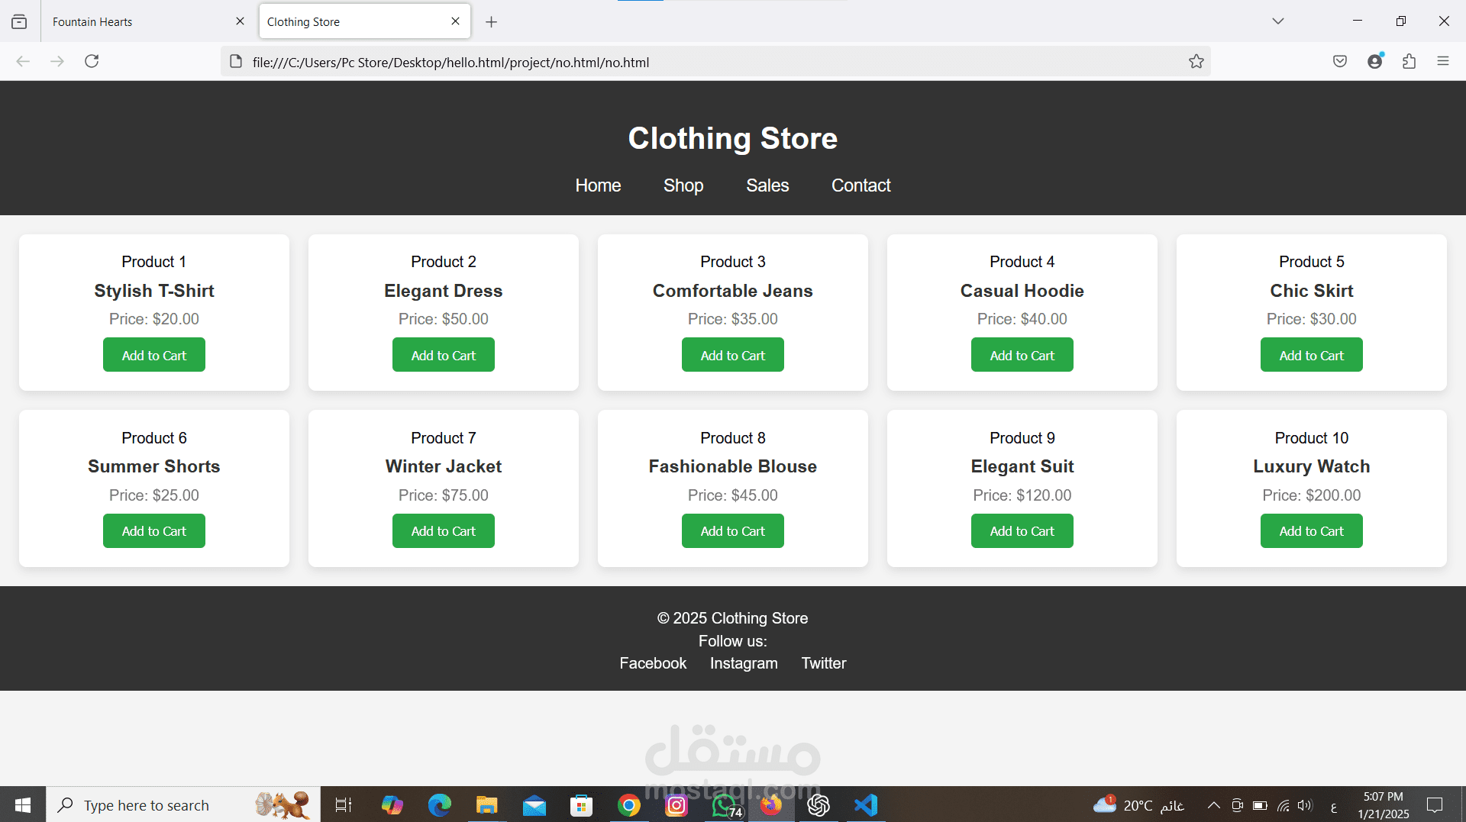Screen dimensions: 1466x822
Task: Click the Clothing Store page heading
Action: [x=733, y=138]
